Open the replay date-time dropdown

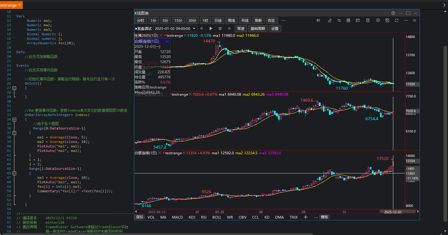pyautogui.click(x=194, y=29)
